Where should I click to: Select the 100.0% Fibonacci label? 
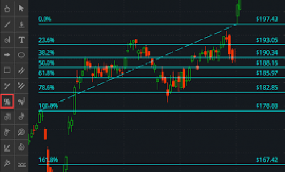[48, 106]
